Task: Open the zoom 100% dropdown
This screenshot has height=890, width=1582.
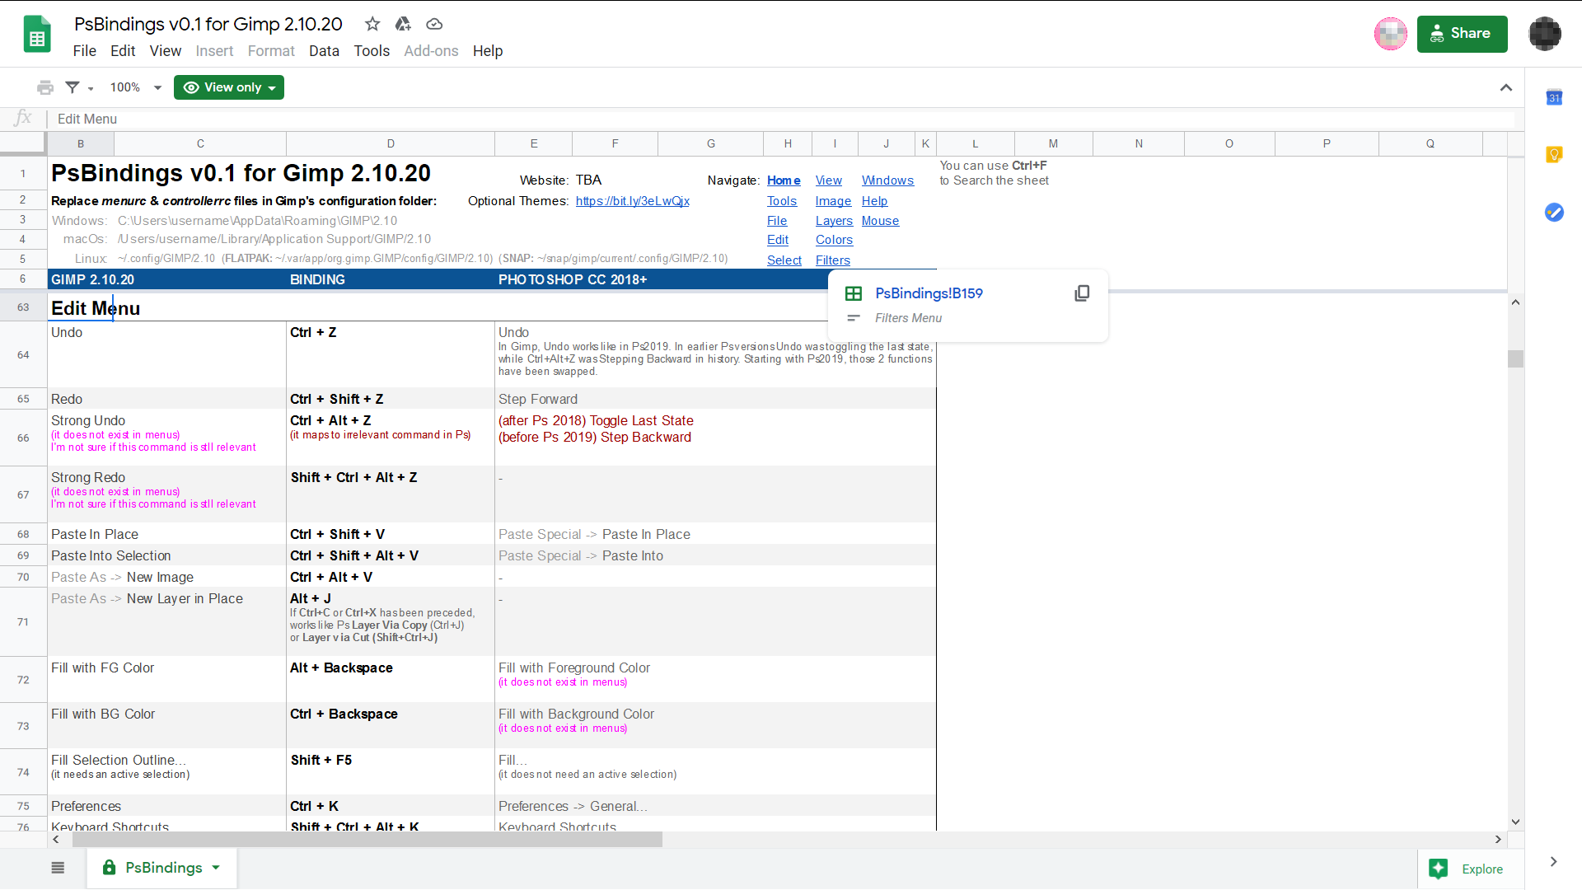Action: tap(136, 87)
